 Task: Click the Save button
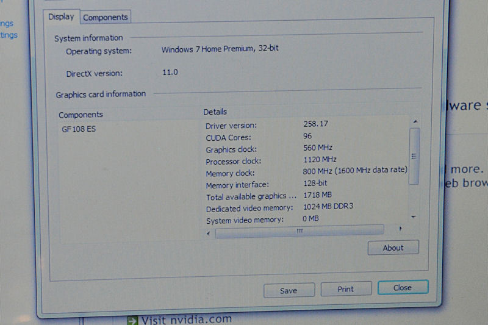coord(289,290)
